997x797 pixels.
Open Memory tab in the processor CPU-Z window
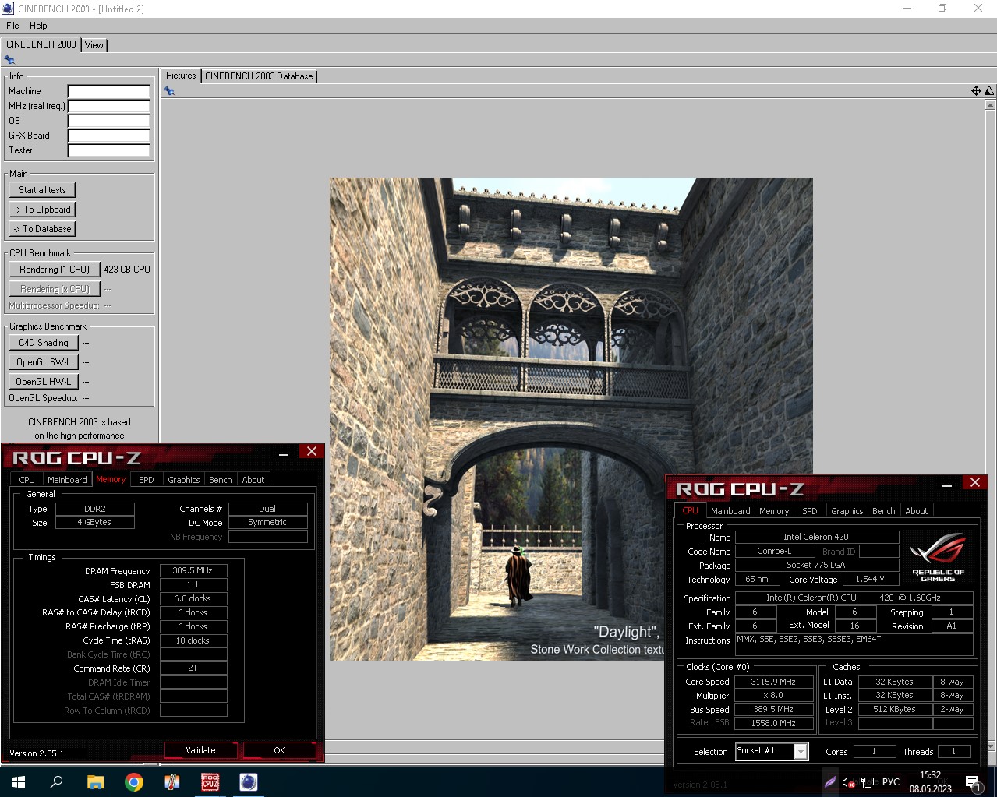point(774,511)
